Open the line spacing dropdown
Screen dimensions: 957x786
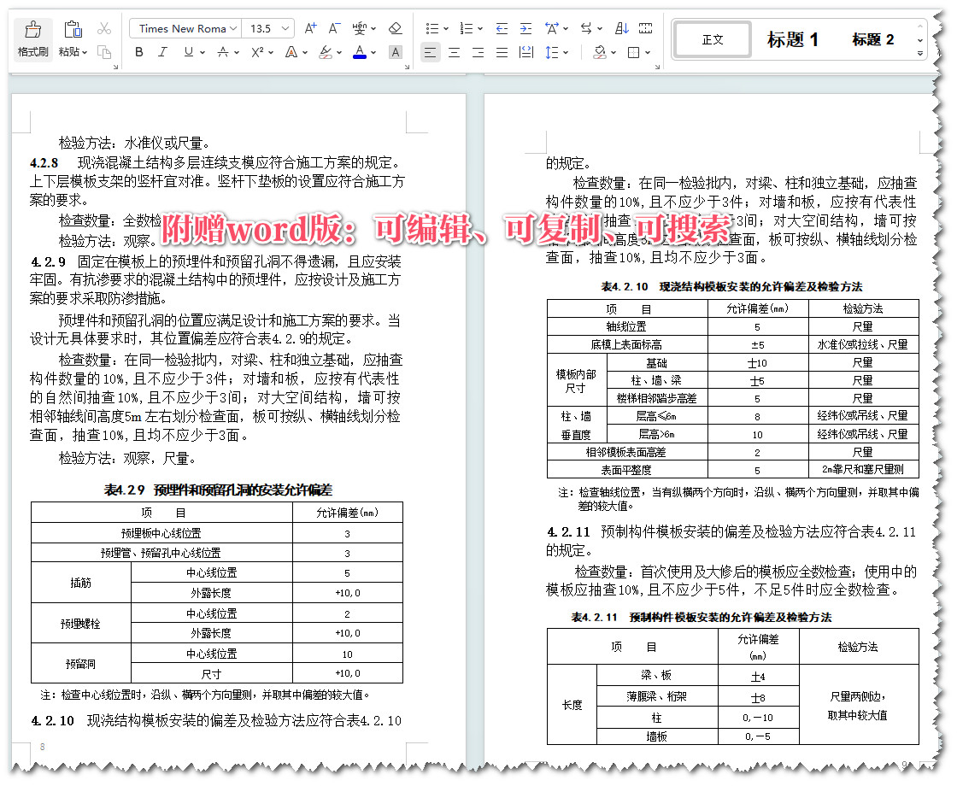(x=555, y=53)
